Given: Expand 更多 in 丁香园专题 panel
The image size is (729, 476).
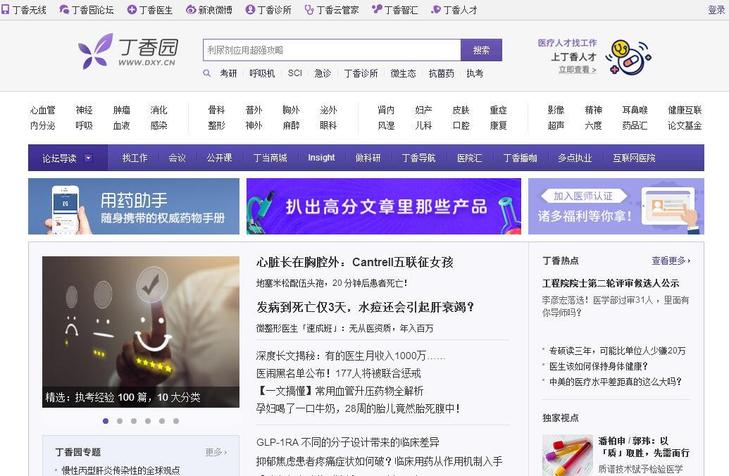Looking at the screenshot, I should coord(216,452).
